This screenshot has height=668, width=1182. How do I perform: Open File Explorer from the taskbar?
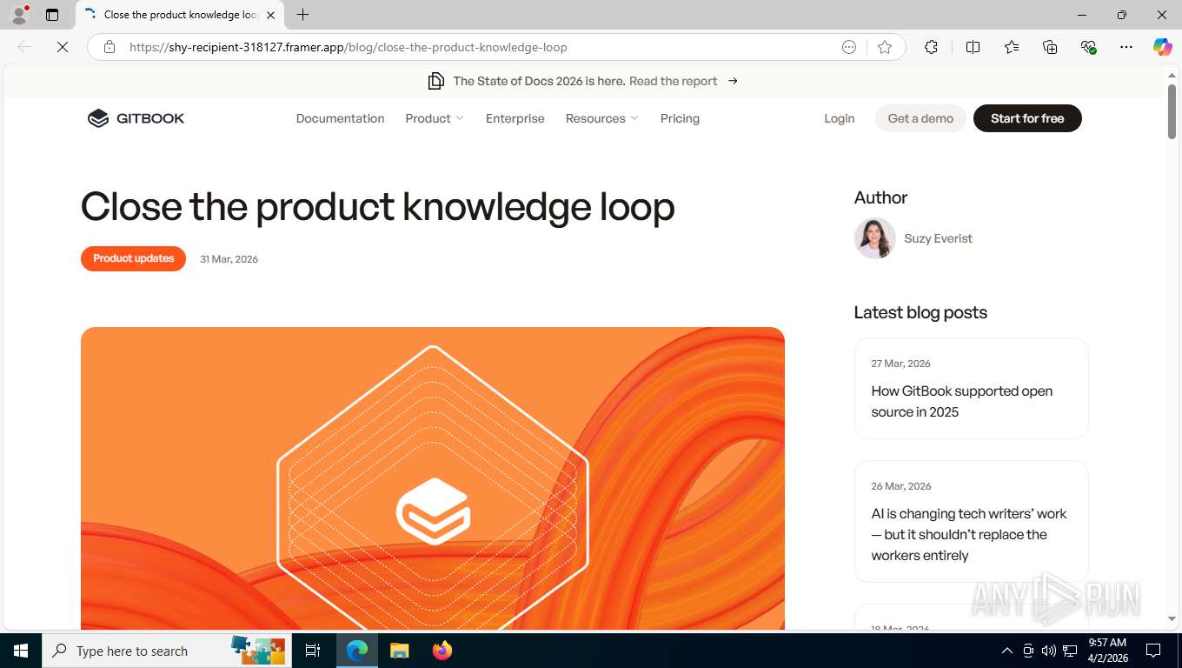tap(399, 651)
